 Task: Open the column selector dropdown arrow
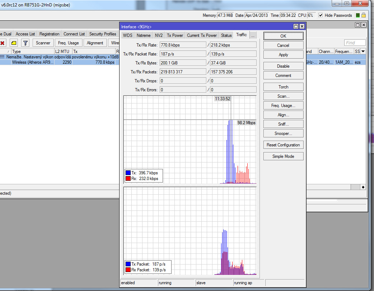click(363, 52)
